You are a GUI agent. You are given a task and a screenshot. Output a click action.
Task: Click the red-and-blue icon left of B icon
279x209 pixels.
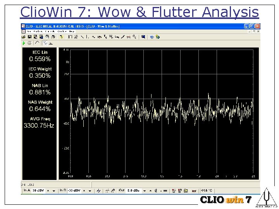pos(174,191)
